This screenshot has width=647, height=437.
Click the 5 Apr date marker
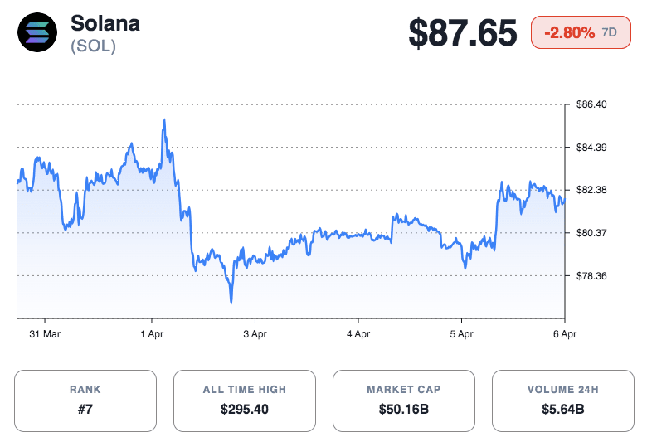click(461, 333)
